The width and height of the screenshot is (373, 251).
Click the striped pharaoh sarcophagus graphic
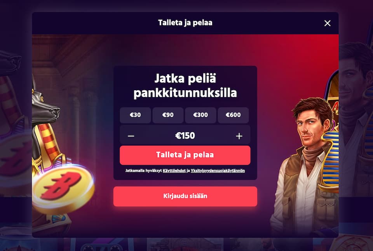click(331, 162)
